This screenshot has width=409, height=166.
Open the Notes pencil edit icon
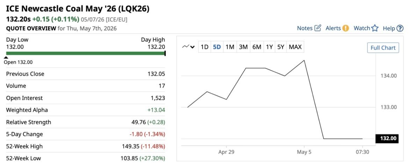[317, 28]
